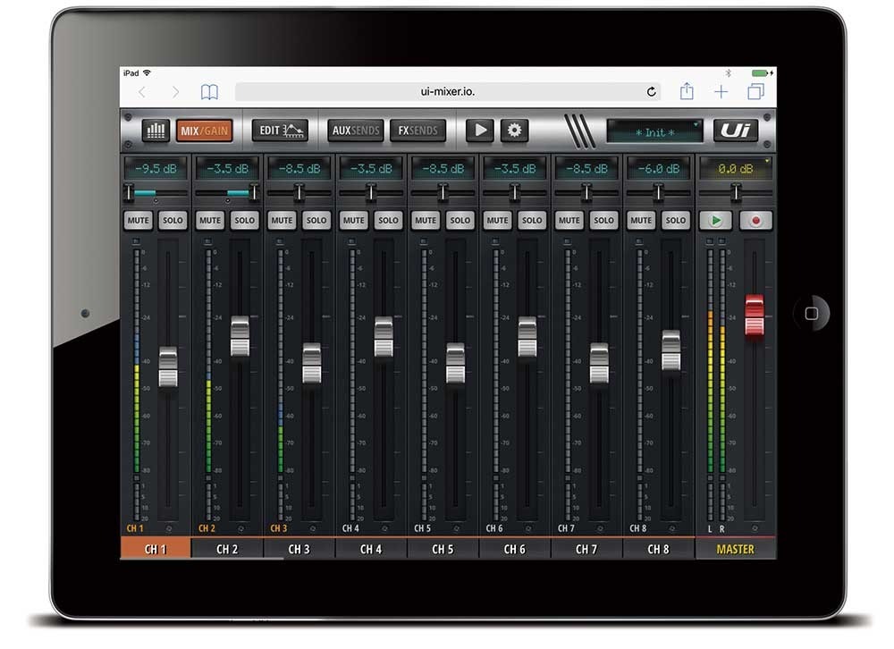
Task: Open the AUX SENDS view
Action: pyautogui.click(x=354, y=130)
